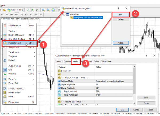Confirm with the OK button
The width and height of the screenshot is (160, 116).
click(x=122, y=110)
